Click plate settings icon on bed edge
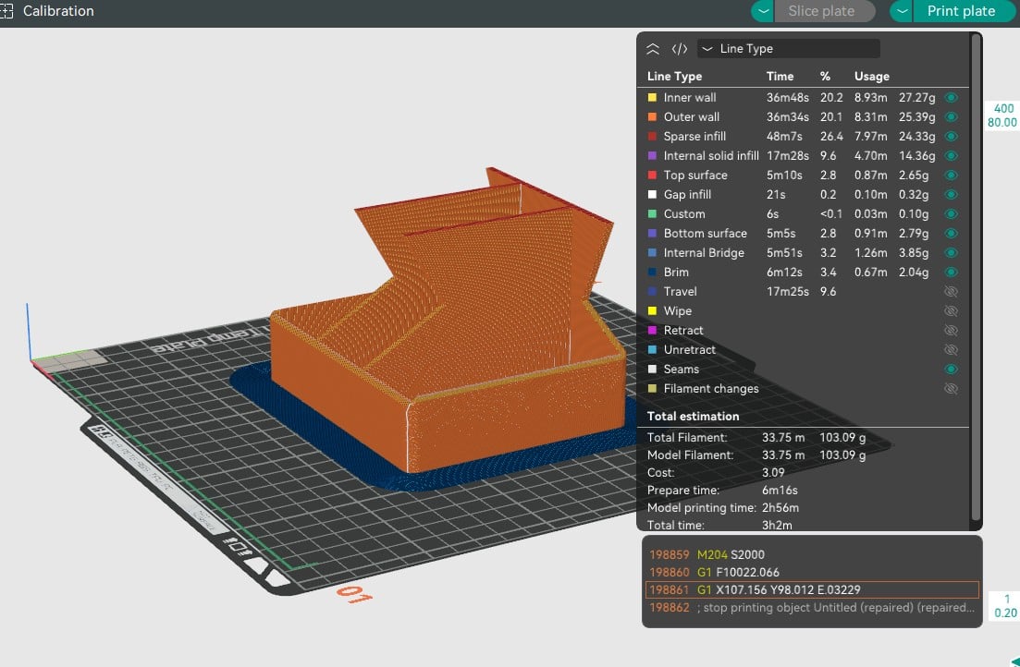The height and width of the screenshot is (667, 1020). (x=238, y=546)
